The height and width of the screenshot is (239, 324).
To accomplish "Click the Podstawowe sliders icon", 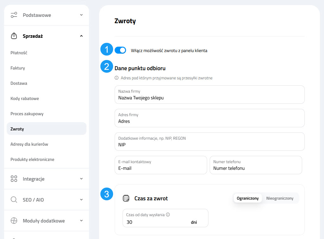I will tap(14, 15).
